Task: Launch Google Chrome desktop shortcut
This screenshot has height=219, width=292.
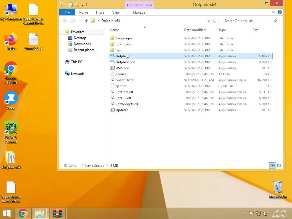Action: pyautogui.click(x=11, y=73)
